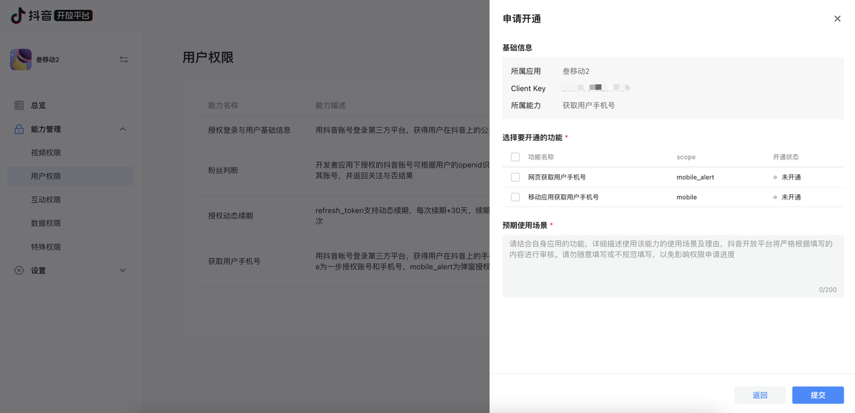
Task: Click the 设置 gear icon
Action: [19, 270]
